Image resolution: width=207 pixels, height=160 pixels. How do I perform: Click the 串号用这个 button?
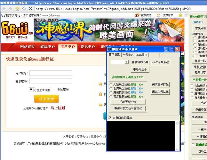(x=140, y=69)
